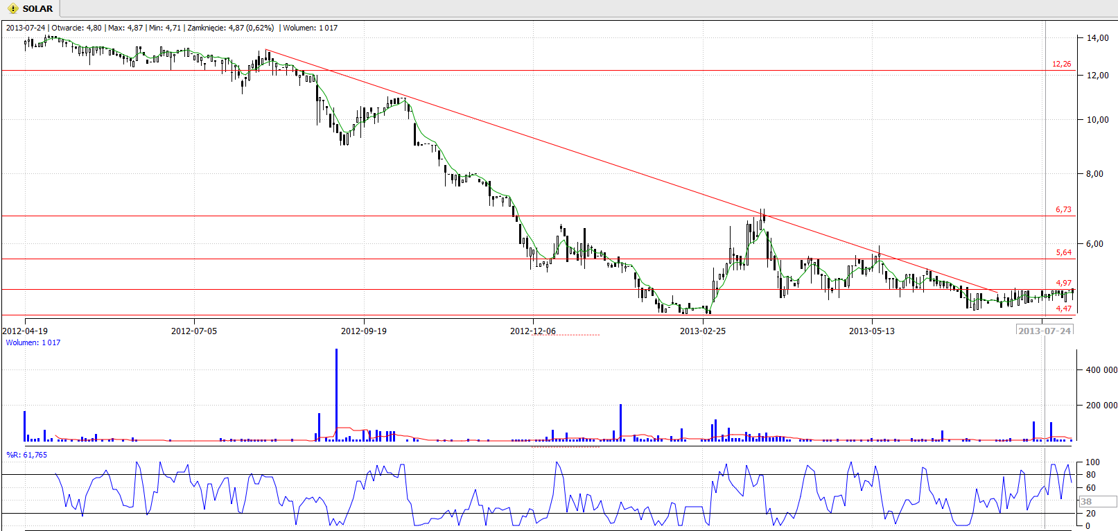Click the highlighted 2013-07-24 cursor date
The image size is (1118, 531).
pos(1045,331)
